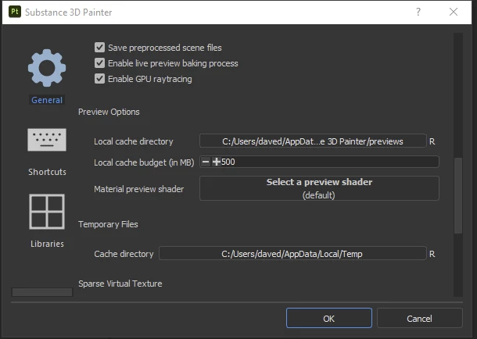The height and width of the screenshot is (339, 477).
Task: Toggle Enable live preview baking process
Action: coord(99,63)
